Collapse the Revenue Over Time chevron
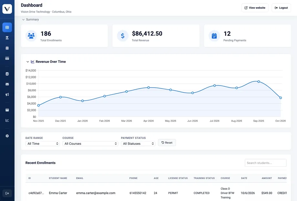297x201 pixels. point(28,62)
